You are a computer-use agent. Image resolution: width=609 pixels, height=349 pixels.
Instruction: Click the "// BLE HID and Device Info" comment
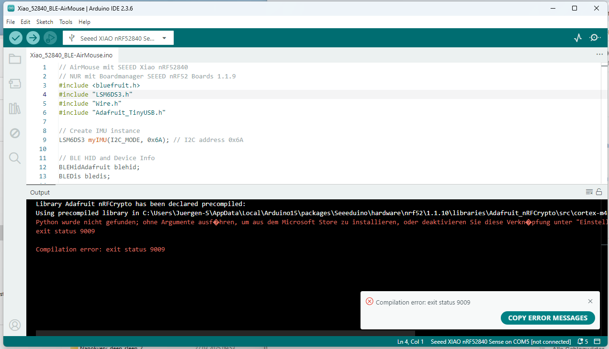coord(107,158)
